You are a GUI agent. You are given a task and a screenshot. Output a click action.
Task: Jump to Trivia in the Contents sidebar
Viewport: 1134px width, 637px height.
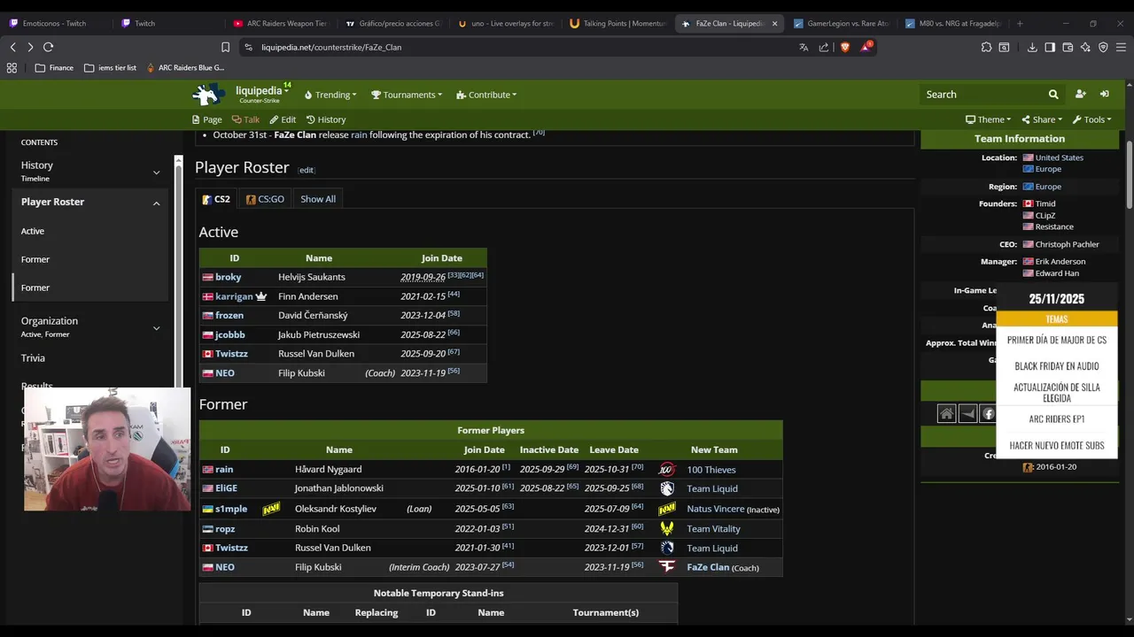pyautogui.click(x=33, y=357)
